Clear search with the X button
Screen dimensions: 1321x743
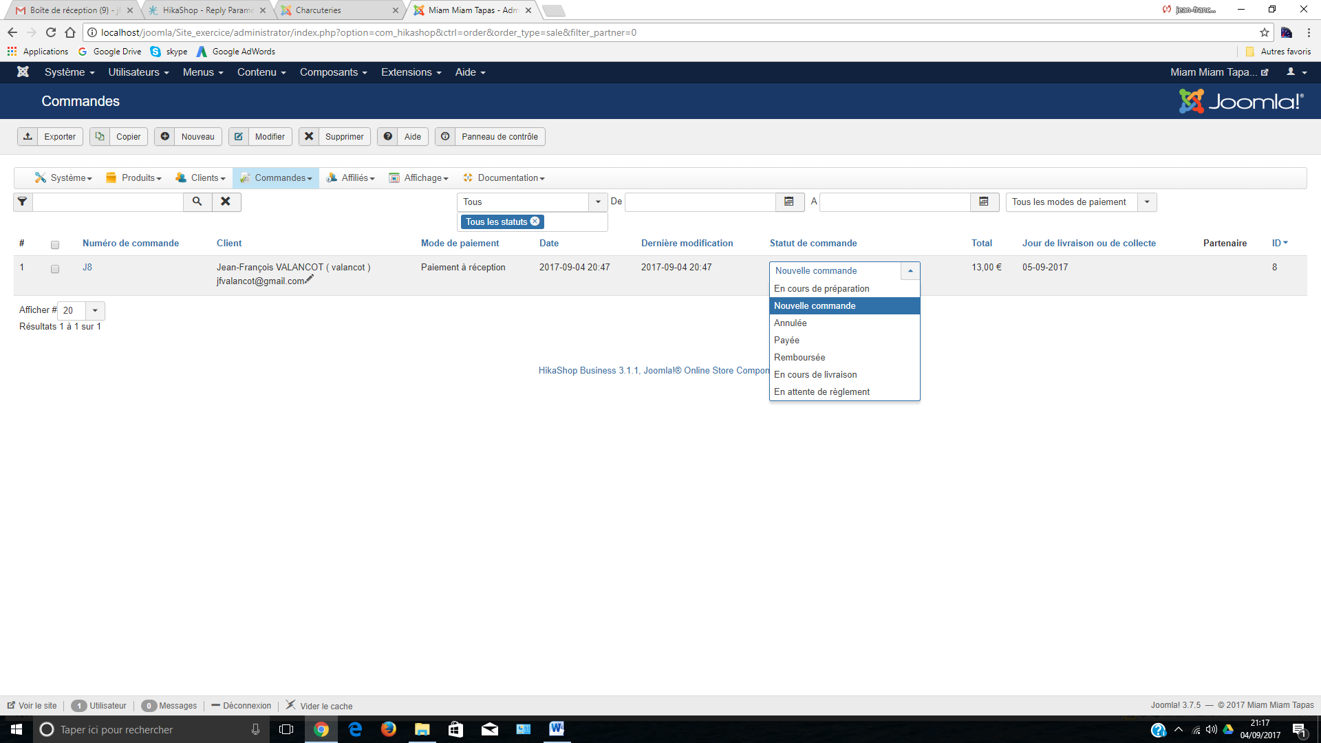coord(226,202)
